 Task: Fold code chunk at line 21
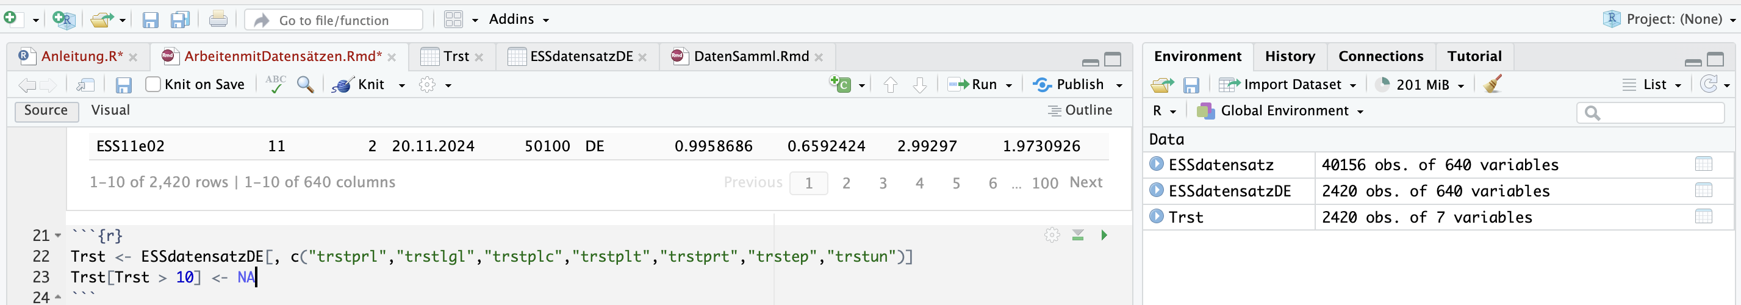(57, 236)
